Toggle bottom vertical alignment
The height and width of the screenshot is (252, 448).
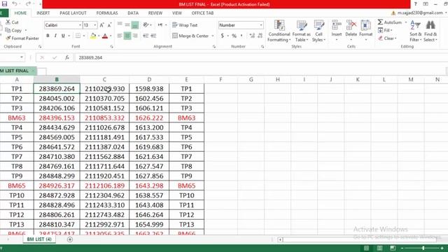[x=135, y=25]
